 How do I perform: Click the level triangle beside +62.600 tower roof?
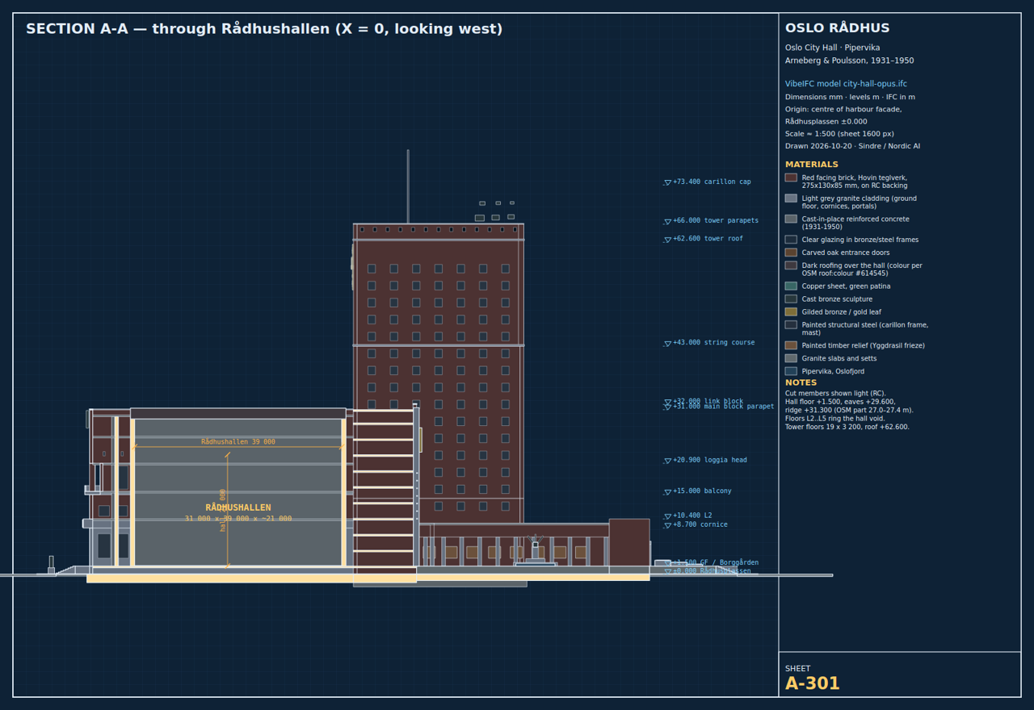tap(667, 240)
